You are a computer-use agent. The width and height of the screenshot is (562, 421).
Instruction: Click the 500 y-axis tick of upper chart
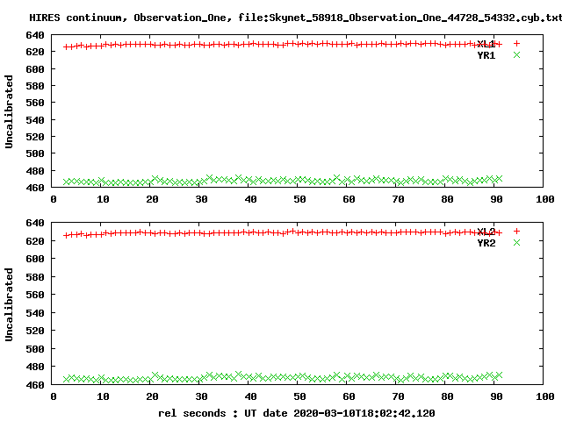(35, 153)
